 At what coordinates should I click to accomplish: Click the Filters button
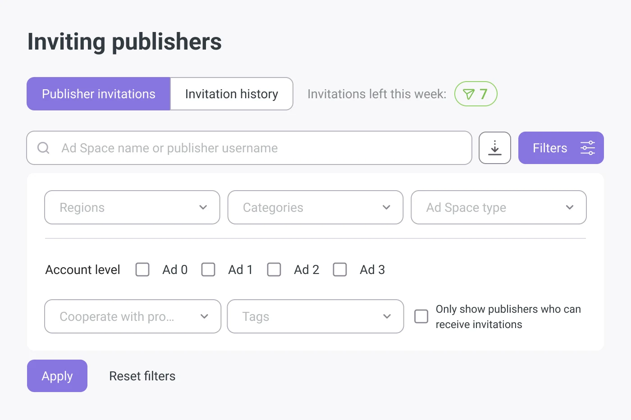561,148
